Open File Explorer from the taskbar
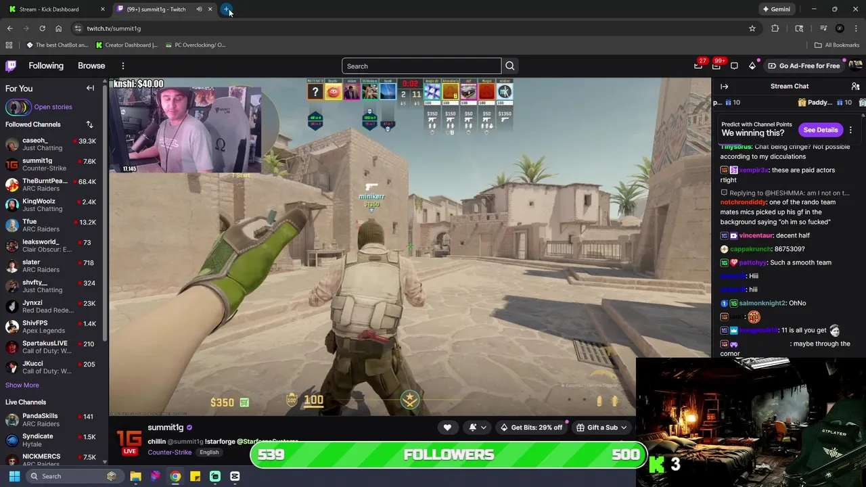The height and width of the screenshot is (487, 866). tap(135, 476)
